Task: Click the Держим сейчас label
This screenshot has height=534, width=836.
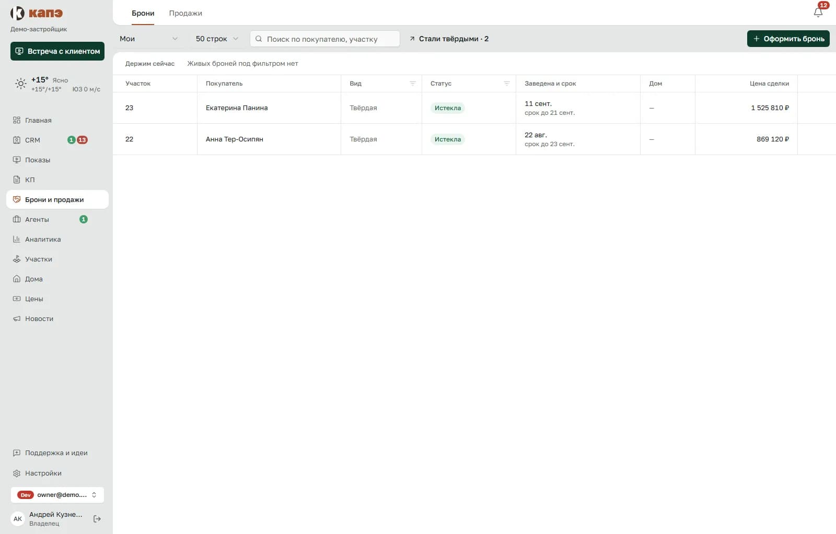Action: pos(150,64)
